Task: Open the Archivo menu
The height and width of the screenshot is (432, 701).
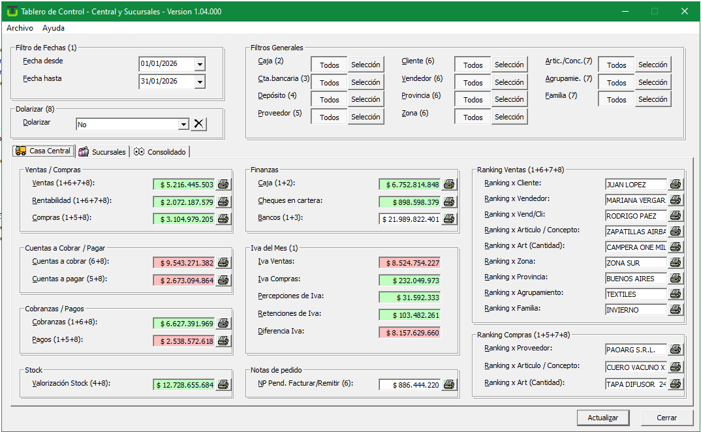Action: (20, 28)
